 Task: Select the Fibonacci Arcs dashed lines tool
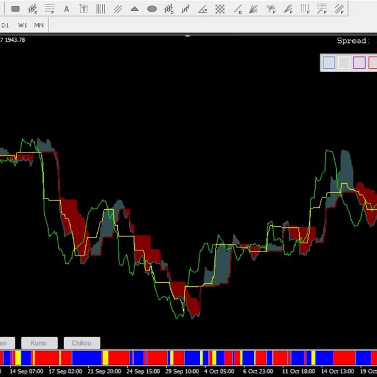point(322,9)
